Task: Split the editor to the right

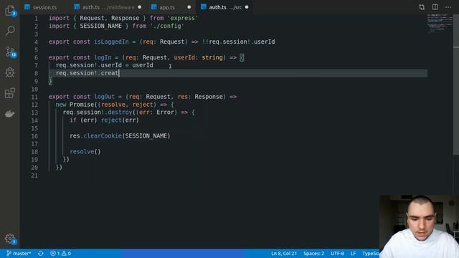Action: pos(435,7)
